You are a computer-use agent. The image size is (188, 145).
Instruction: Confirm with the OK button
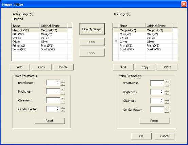click(x=141, y=136)
